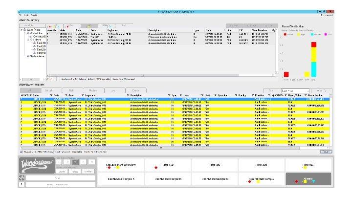This screenshot has width=352, height=198.
Task: Open the Operational Sample tile
Action: [x=262, y=179]
